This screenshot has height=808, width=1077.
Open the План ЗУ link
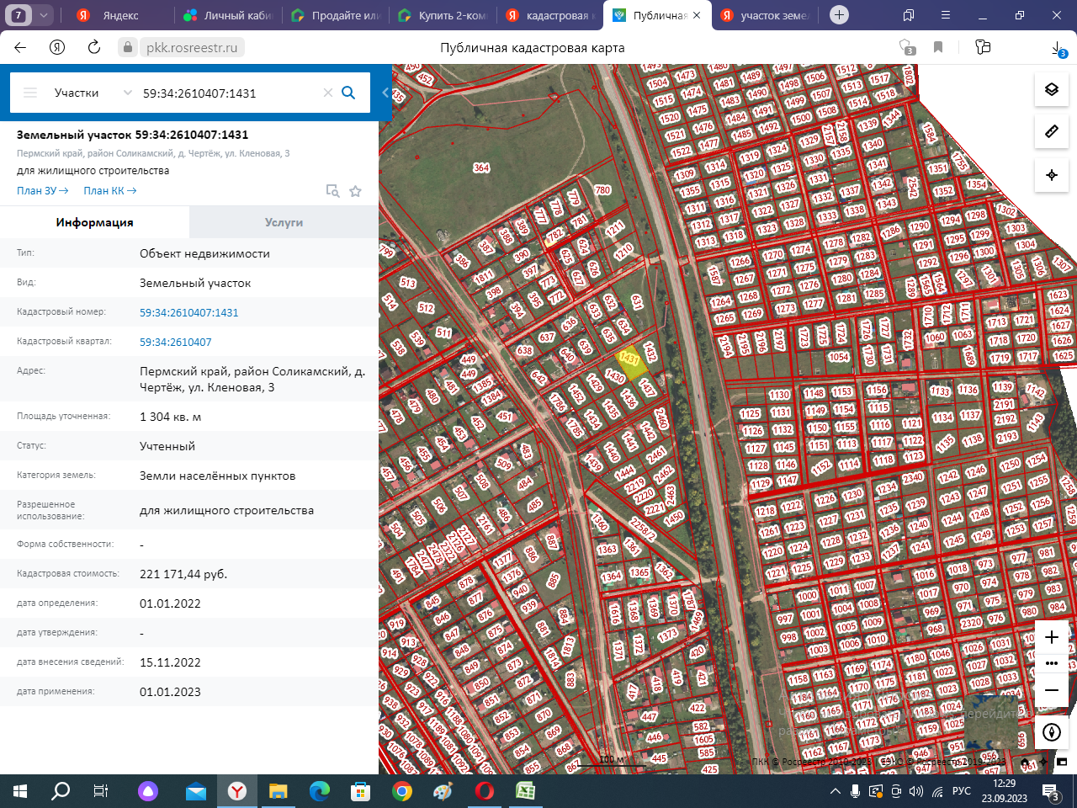point(42,191)
